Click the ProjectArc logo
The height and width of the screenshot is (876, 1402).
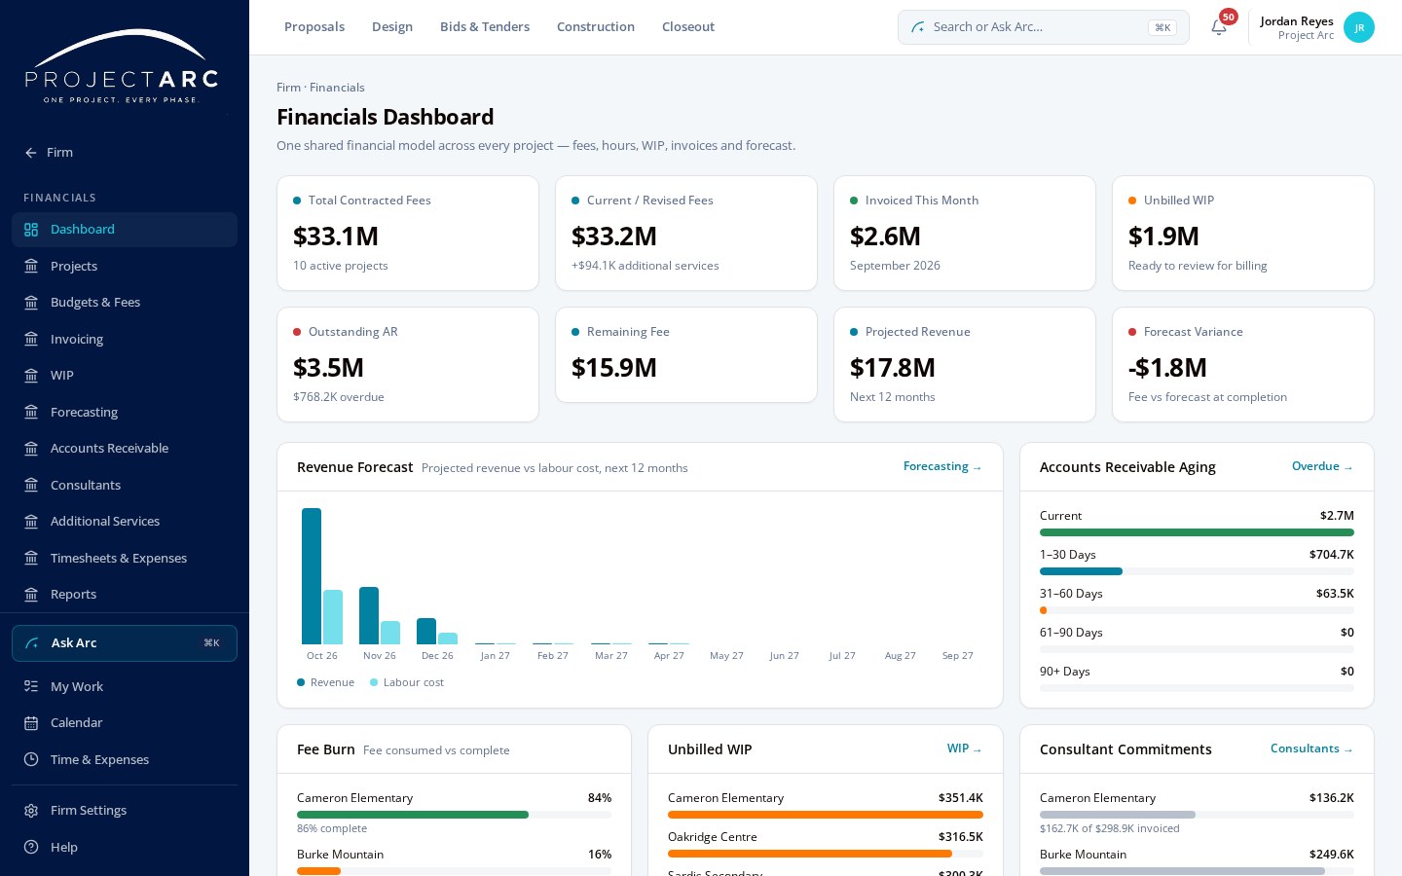coord(122,66)
